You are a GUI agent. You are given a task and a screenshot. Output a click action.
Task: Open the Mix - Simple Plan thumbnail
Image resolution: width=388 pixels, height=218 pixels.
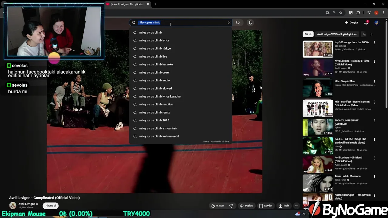pos(318,88)
